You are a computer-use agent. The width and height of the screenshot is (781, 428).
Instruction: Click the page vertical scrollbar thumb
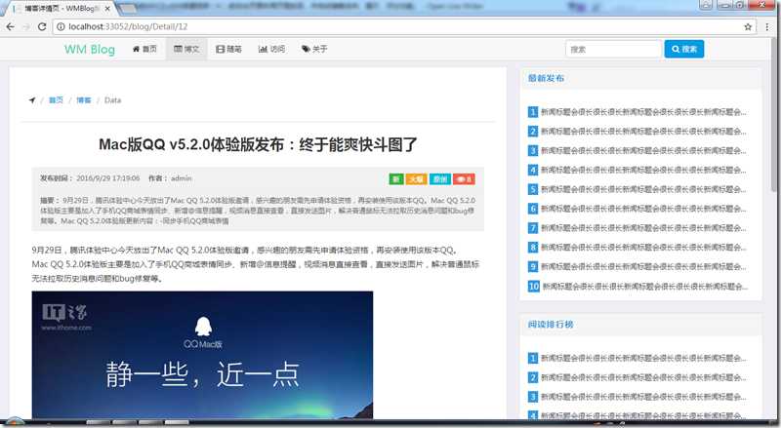tap(773, 114)
